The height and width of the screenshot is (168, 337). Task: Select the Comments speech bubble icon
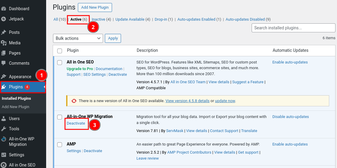(4, 63)
